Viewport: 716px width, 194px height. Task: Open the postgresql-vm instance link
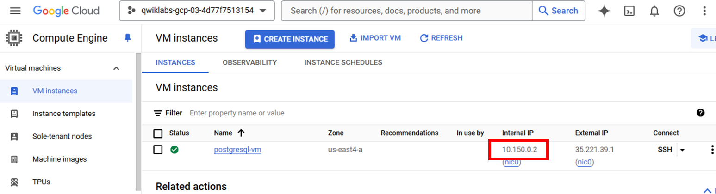[237, 150]
